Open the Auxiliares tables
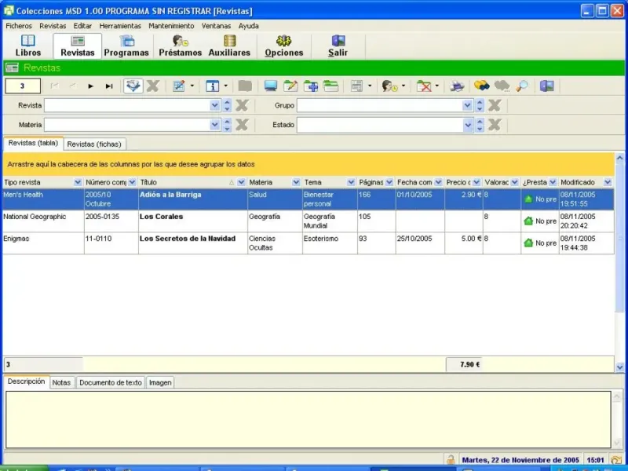The width and height of the screenshot is (628, 471). (229, 46)
